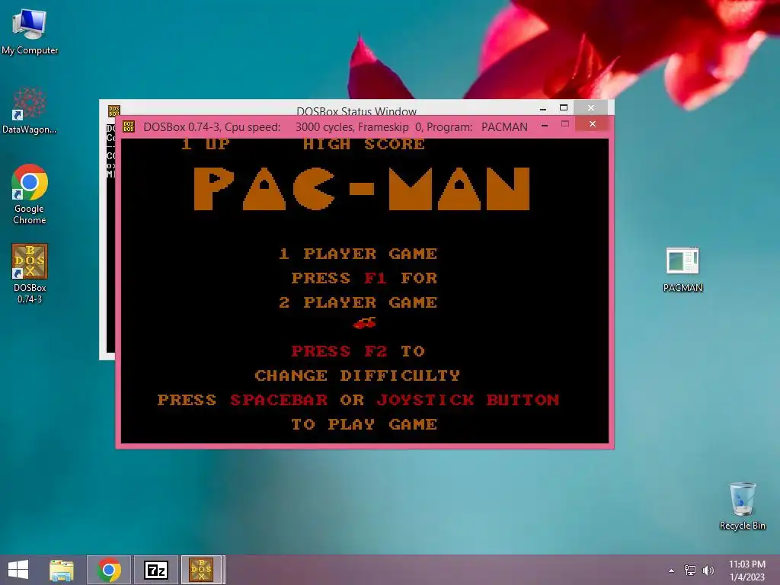Click the '2 PLAYER GAME' text
This screenshot has height=585, width=780.
point(358,302)
